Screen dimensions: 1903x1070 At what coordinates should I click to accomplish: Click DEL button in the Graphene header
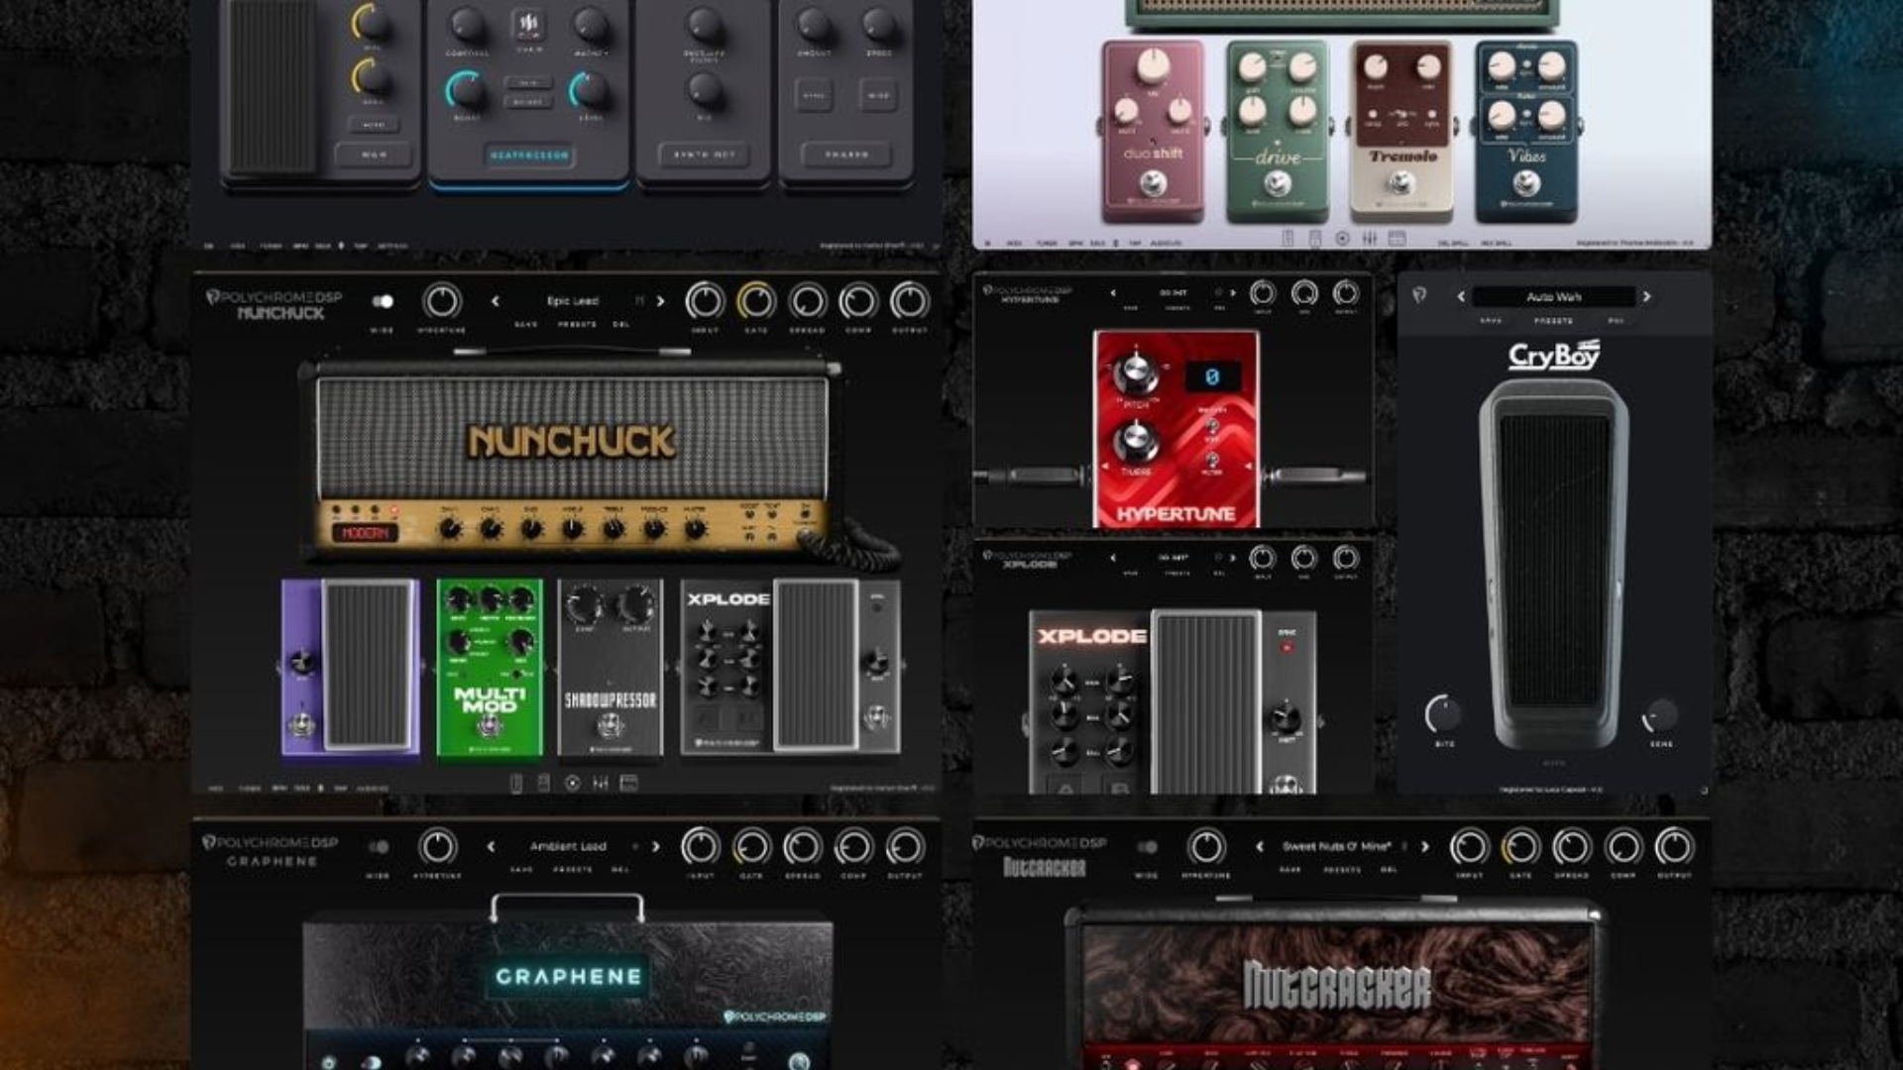[620, 870]
